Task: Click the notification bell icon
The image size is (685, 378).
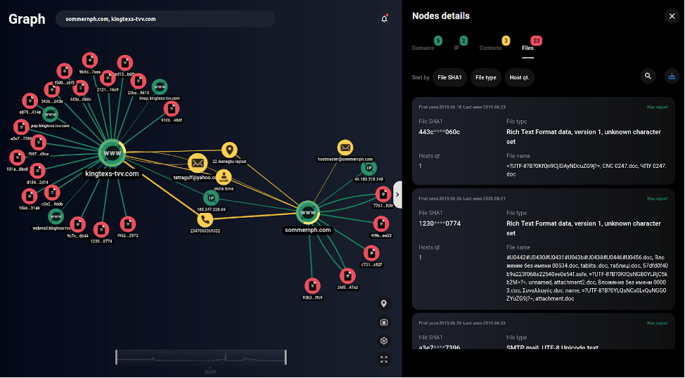Action: [384, 19]
